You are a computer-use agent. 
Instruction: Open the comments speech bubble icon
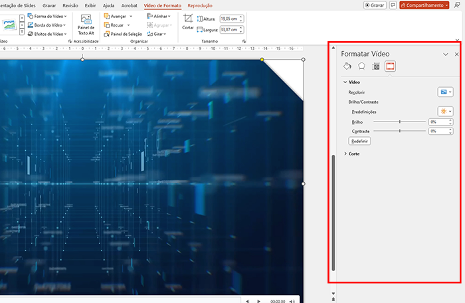point(393,5)
